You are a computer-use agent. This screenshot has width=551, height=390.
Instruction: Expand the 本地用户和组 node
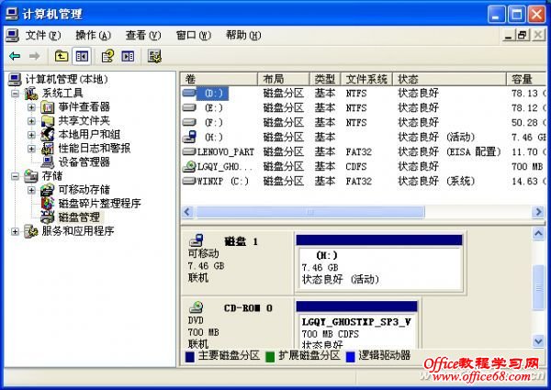click(31, 135)
